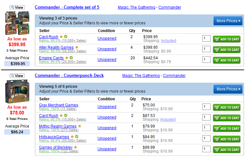Click More Prices for Complete set of 5

(228, 21)
